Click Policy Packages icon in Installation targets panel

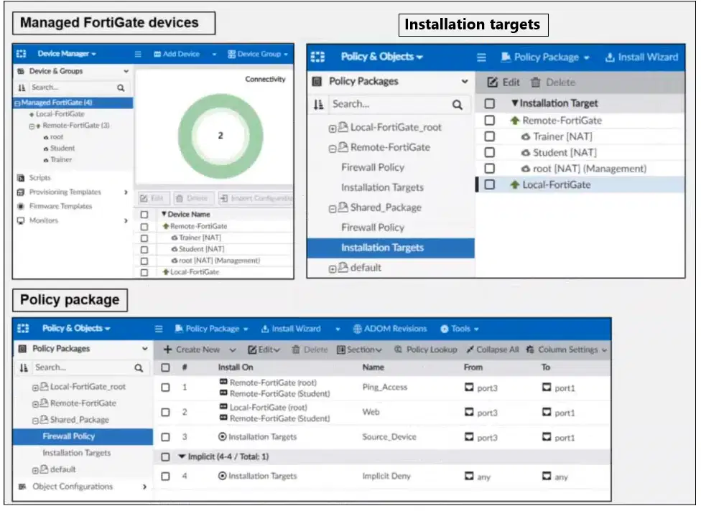317,81
